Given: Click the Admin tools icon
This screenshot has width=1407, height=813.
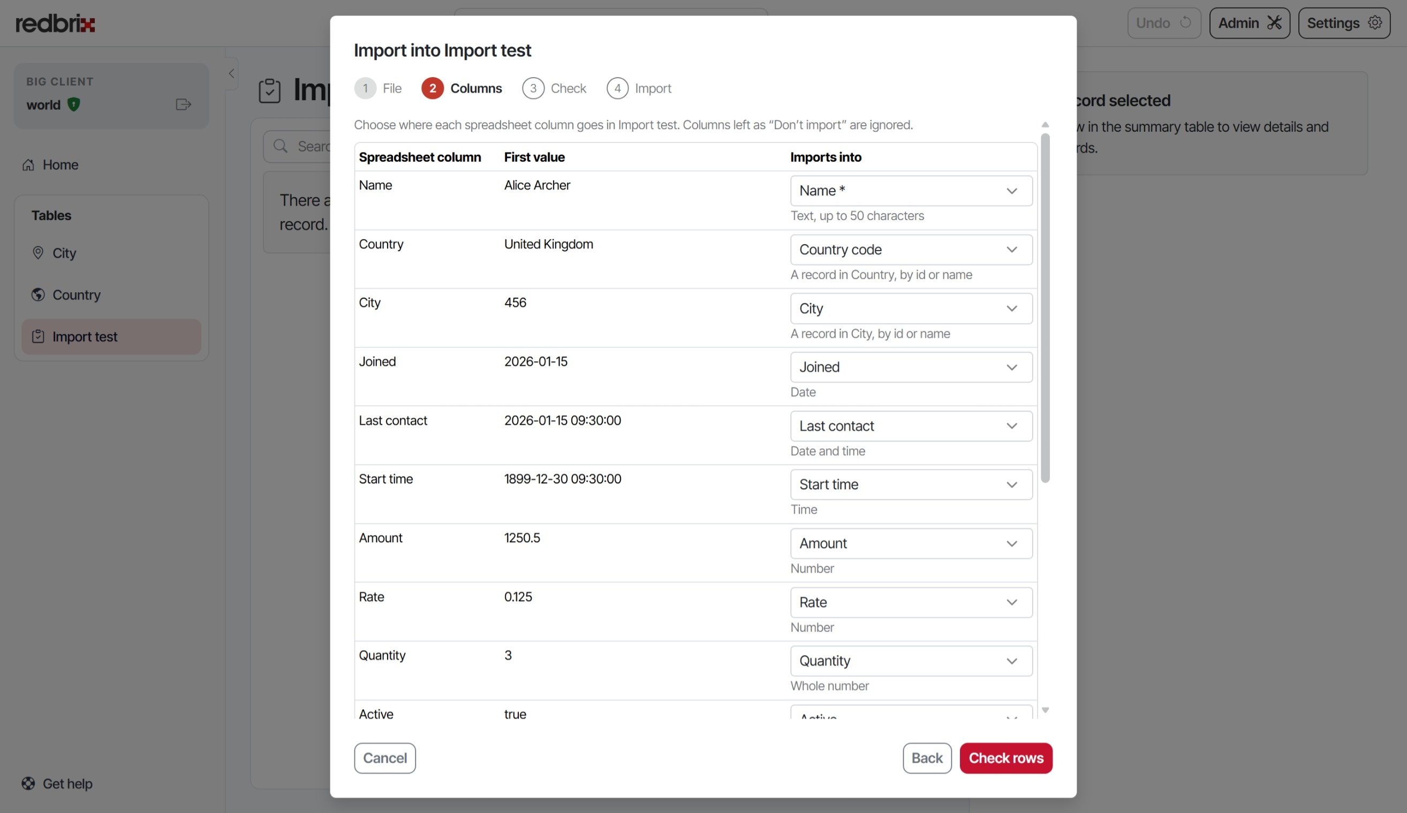Looking at the screenshot, I should tap(1274, 23).
